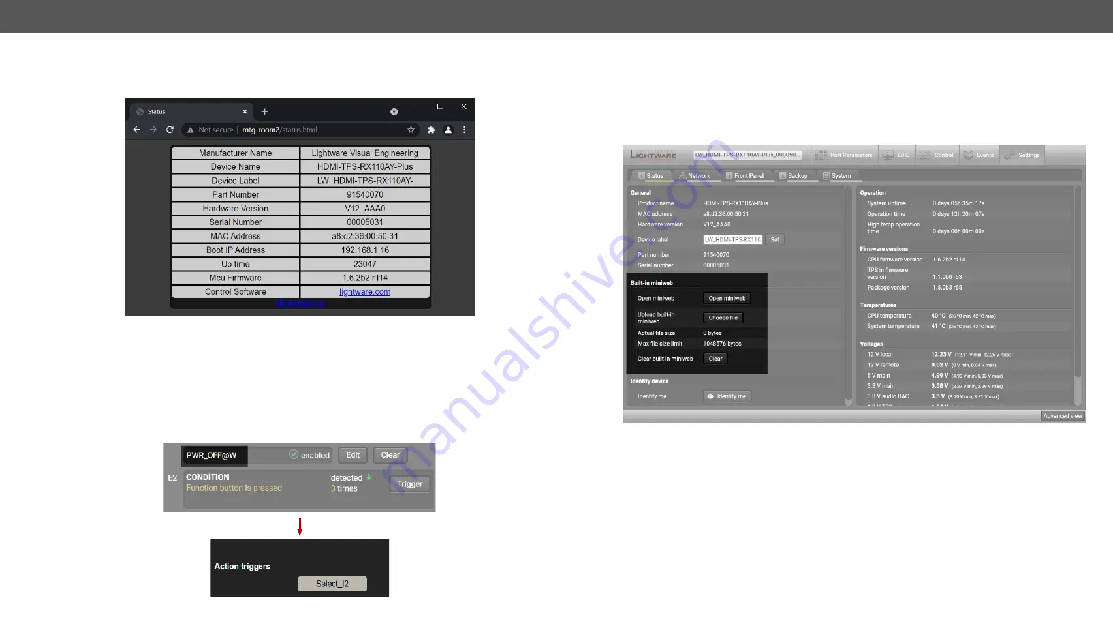Click the Hardware Version label cell
This screenshot has height=624, width=1113.
pos(235,209)
